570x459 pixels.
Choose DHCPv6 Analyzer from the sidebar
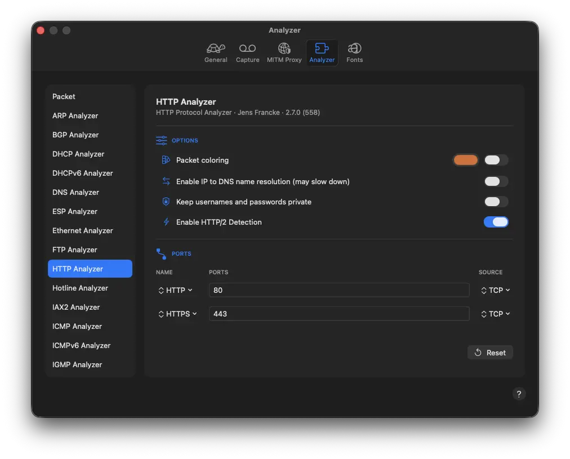tap(90, 173)
